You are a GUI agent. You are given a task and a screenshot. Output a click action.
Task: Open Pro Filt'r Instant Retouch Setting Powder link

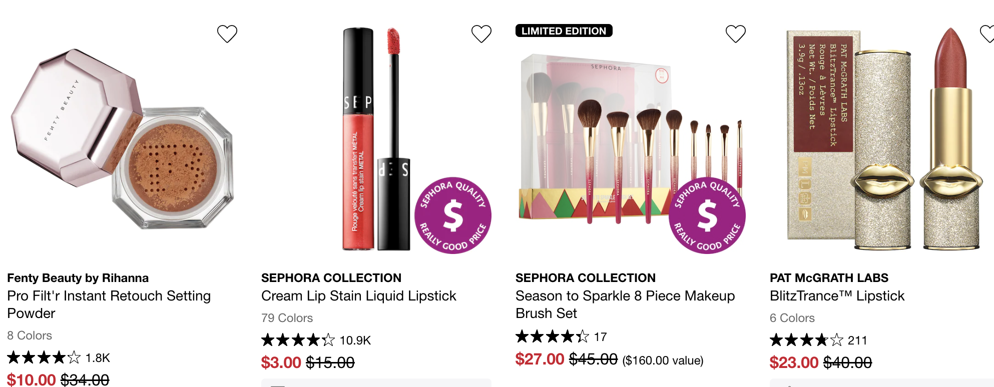[x=109, y=304]
